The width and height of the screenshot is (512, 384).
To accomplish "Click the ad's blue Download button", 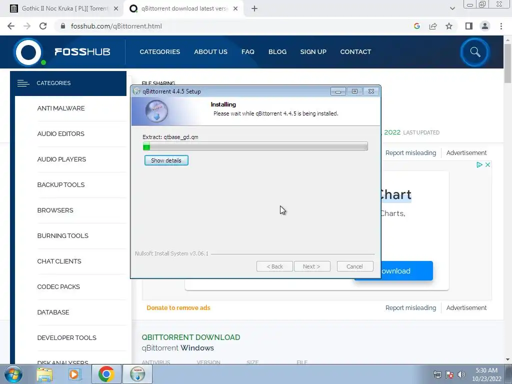I will pos(407,270).
